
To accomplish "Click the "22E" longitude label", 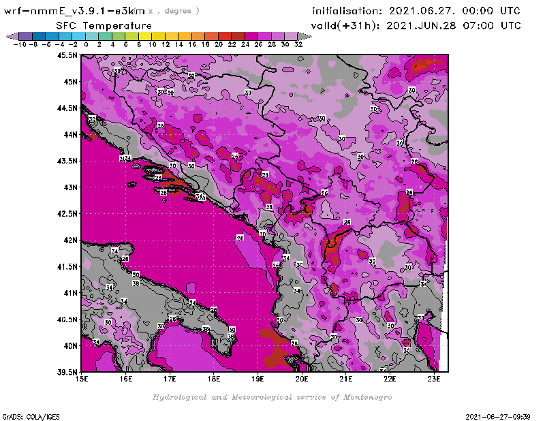I will point(390,379).
